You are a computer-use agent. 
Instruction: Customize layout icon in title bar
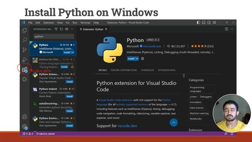pyautogui.click(x=214, y=22)
